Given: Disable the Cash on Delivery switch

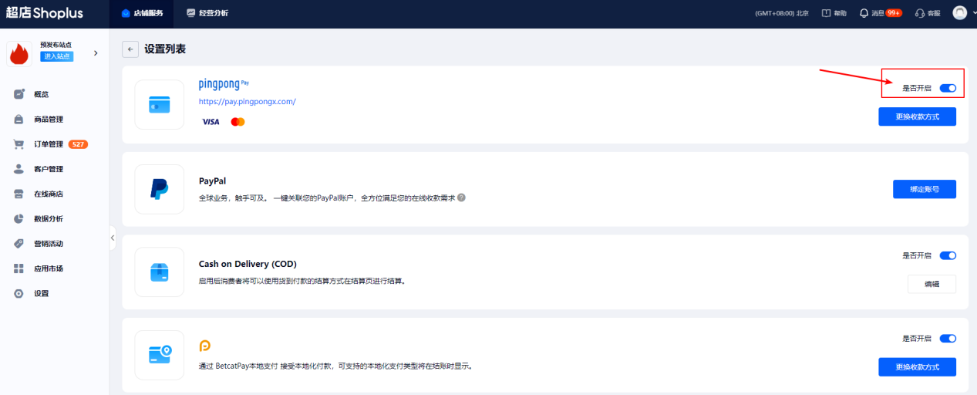Looking at the screenshot, I should pyautogui.click(x=948, y=255).
